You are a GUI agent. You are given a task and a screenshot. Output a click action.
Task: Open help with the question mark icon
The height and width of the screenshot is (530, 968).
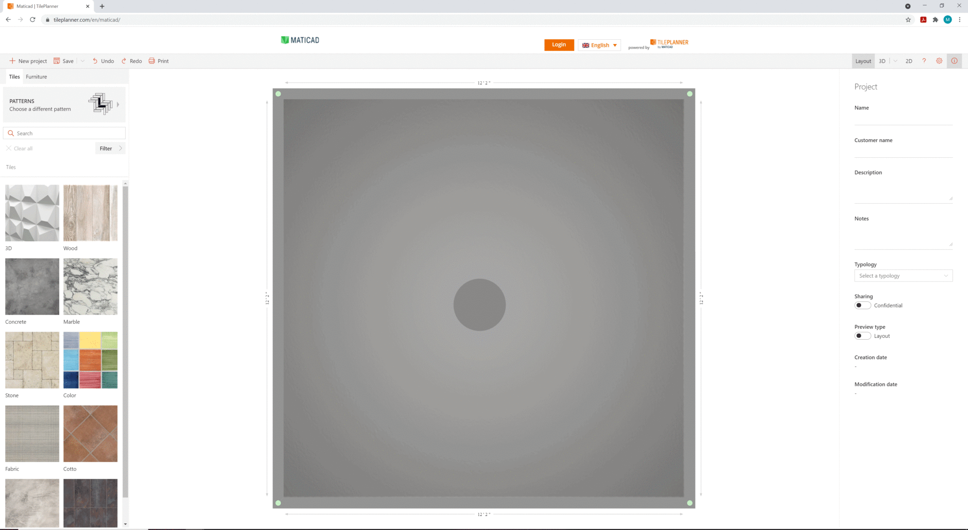[924, 61]
